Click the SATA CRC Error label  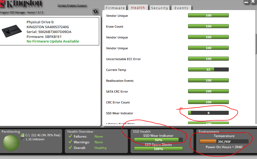(x=117, y=92)
